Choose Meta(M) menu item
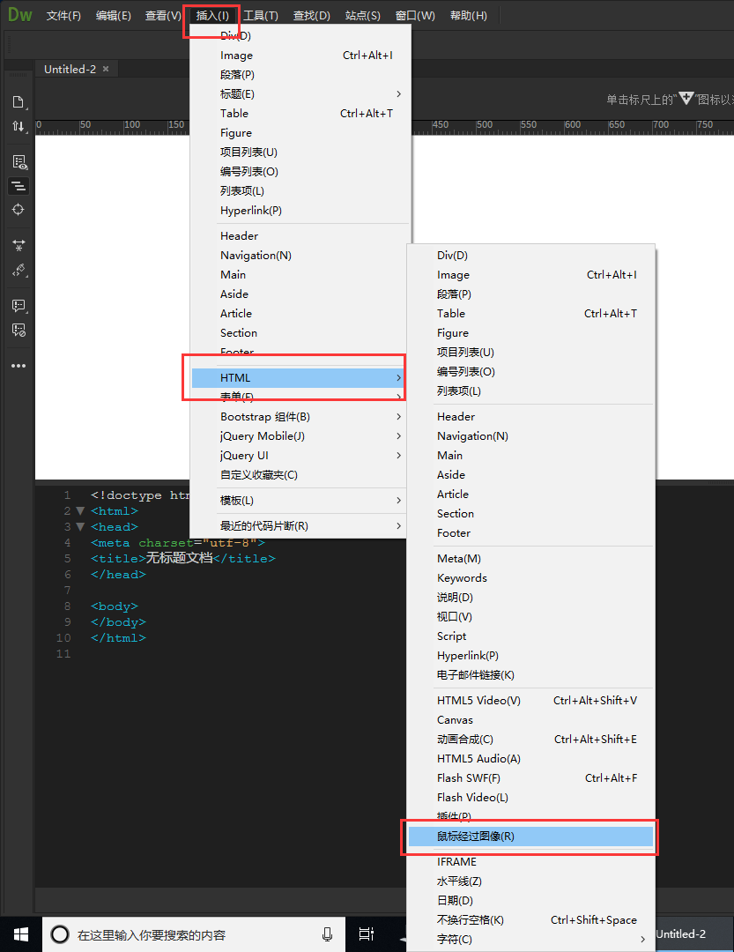The height and width of the screenshot is (952, 734). click(530, 558)
